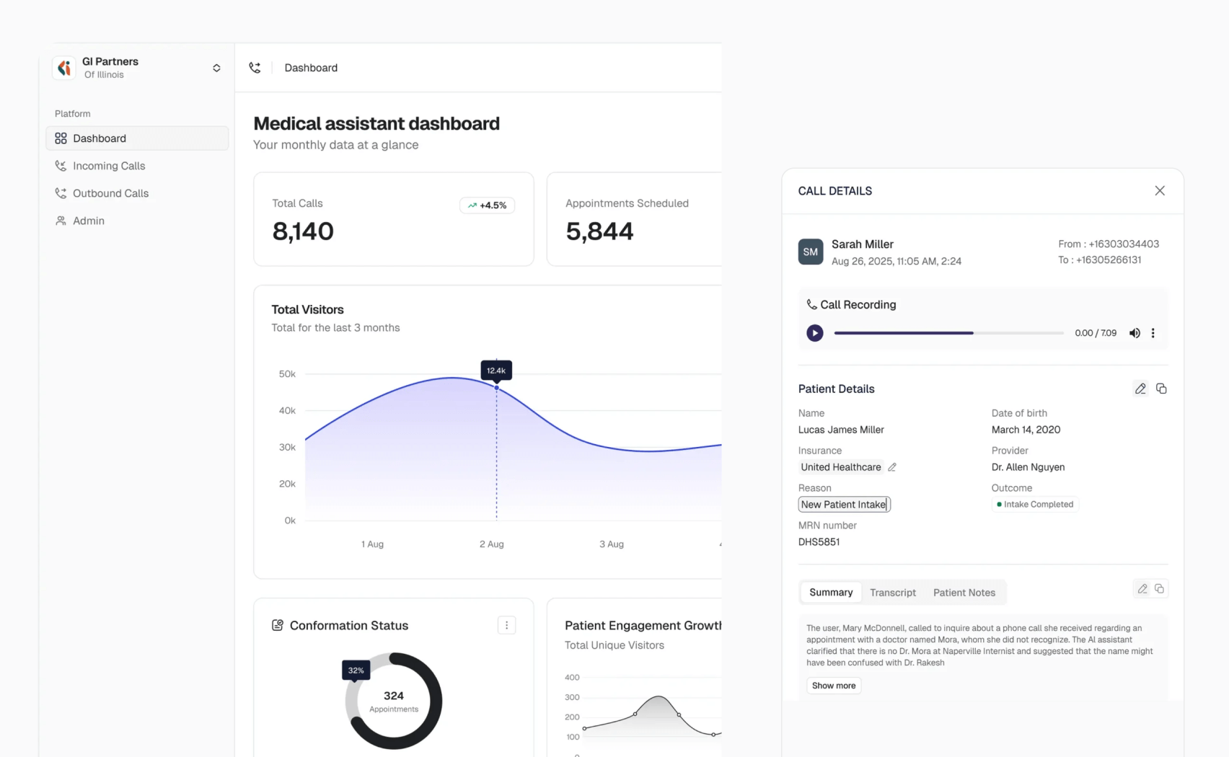
Task: Expand the GI Partners organization switcher
Action: pos(216,68)
